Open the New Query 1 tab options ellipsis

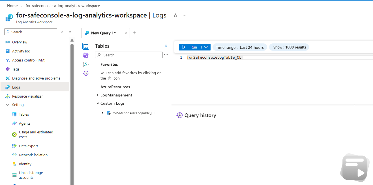(121, 33)
